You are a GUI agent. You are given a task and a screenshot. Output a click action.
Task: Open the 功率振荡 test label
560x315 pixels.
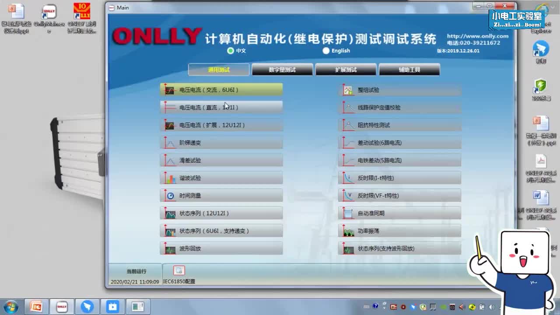[368, 231]
